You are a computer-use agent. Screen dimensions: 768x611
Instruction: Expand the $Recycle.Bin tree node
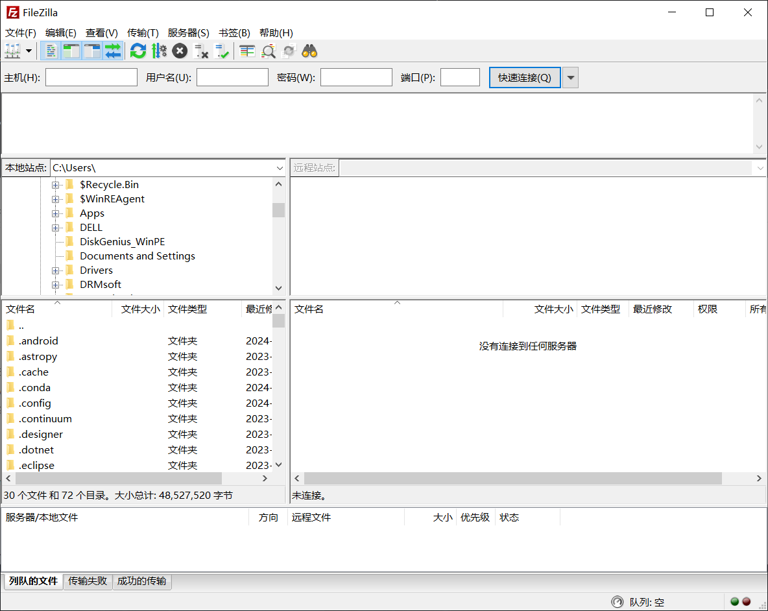click(x=55, y=185)
